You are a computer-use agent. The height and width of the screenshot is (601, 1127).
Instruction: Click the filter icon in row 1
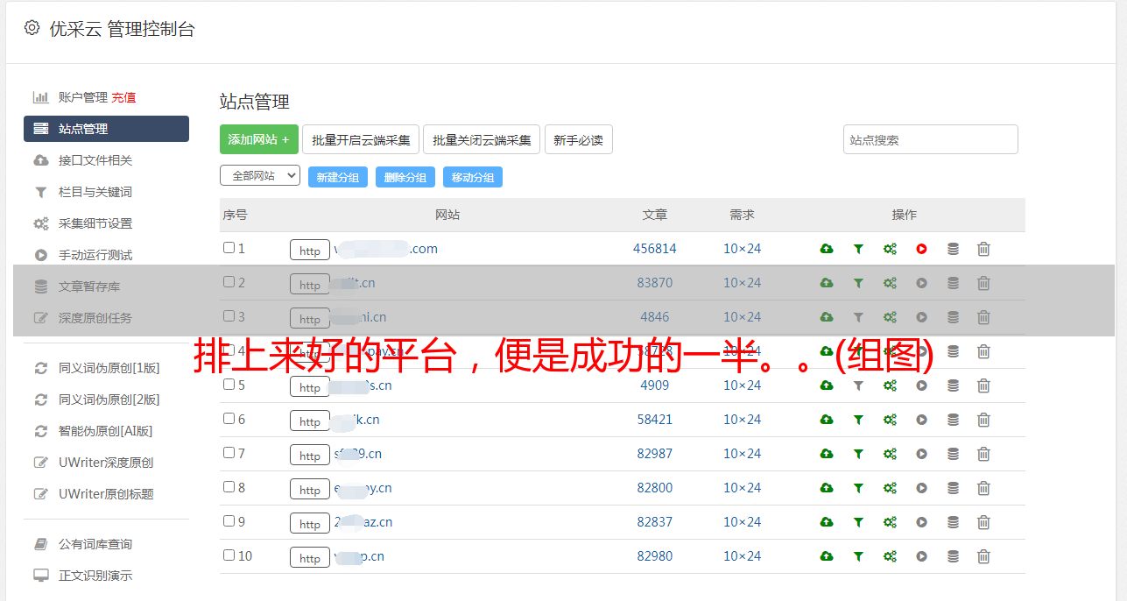(858, 249)
